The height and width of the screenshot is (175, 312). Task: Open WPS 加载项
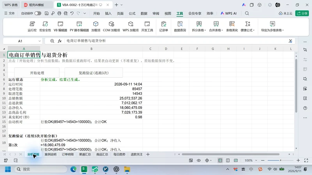(x=131, y=26)
